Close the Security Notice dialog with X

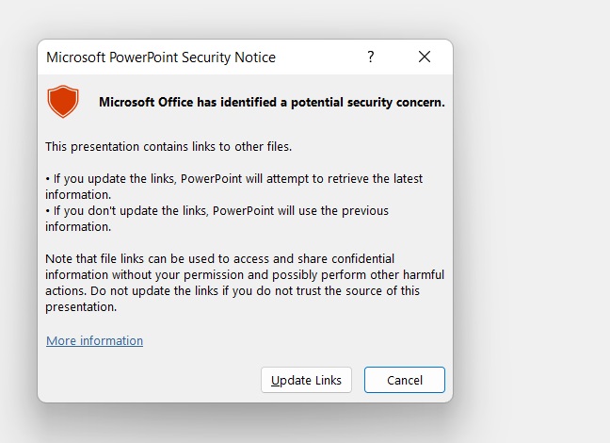[425, 57]
